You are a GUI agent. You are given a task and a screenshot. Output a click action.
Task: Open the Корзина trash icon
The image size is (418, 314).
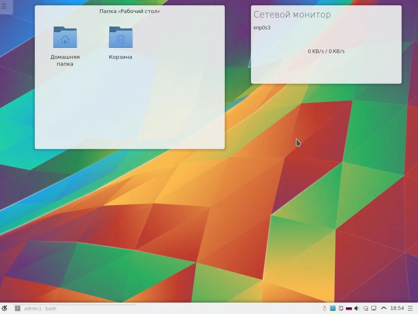point(120,37)
